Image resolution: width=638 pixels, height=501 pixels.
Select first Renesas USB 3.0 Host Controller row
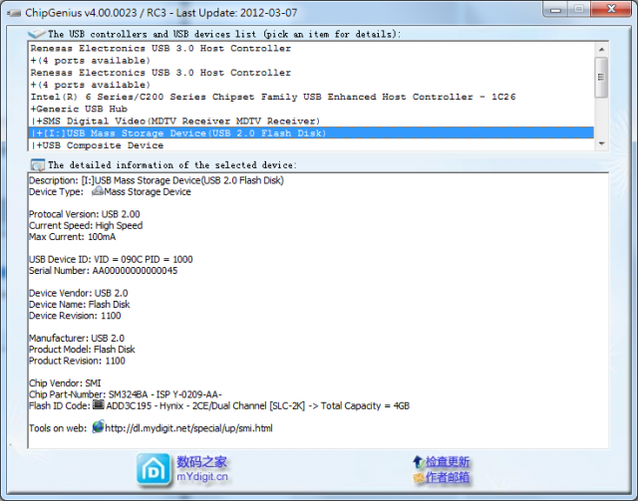311,49
